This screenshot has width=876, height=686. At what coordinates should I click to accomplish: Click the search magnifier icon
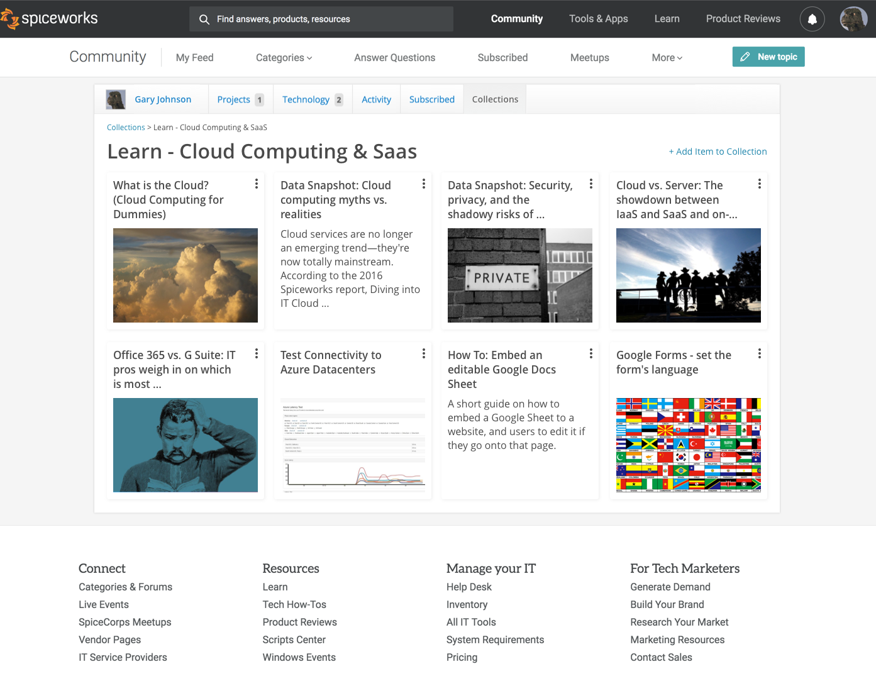click(x=204, y=19)
